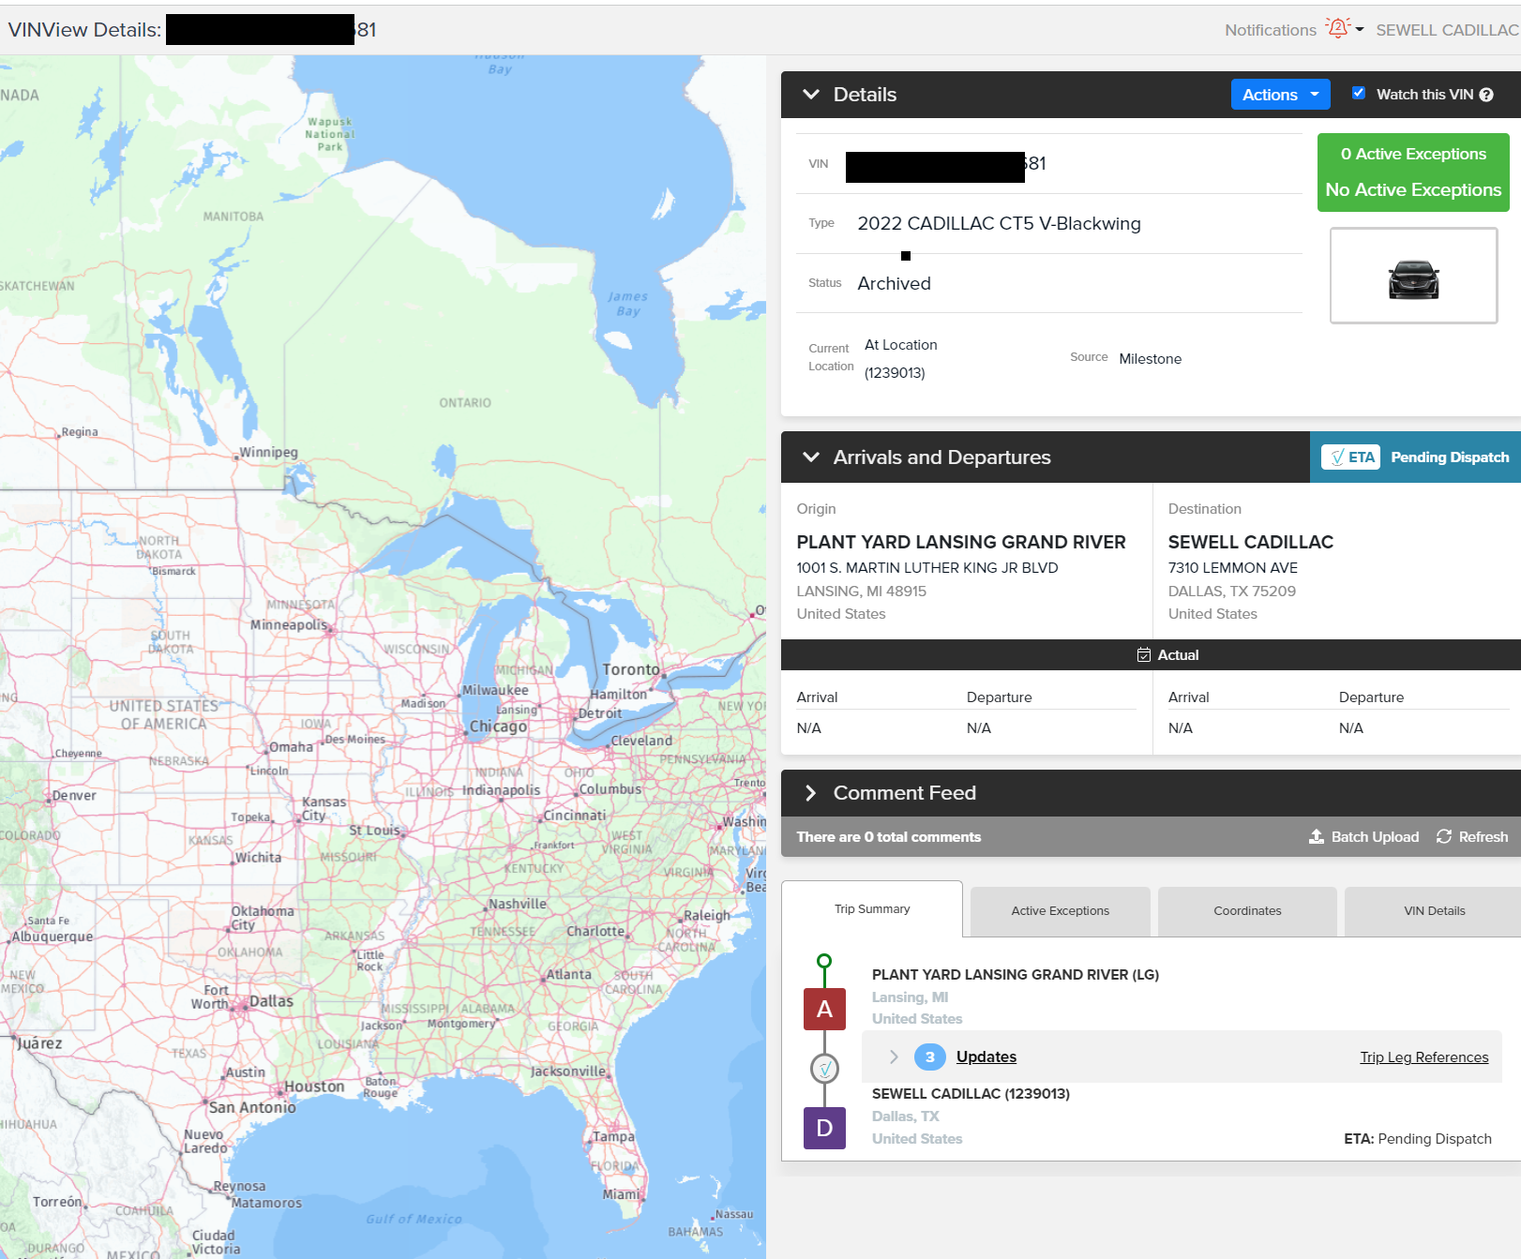Click the notifications alarm bell icon
The image size is (1521, 1259).
click(x=1338, y=29)
